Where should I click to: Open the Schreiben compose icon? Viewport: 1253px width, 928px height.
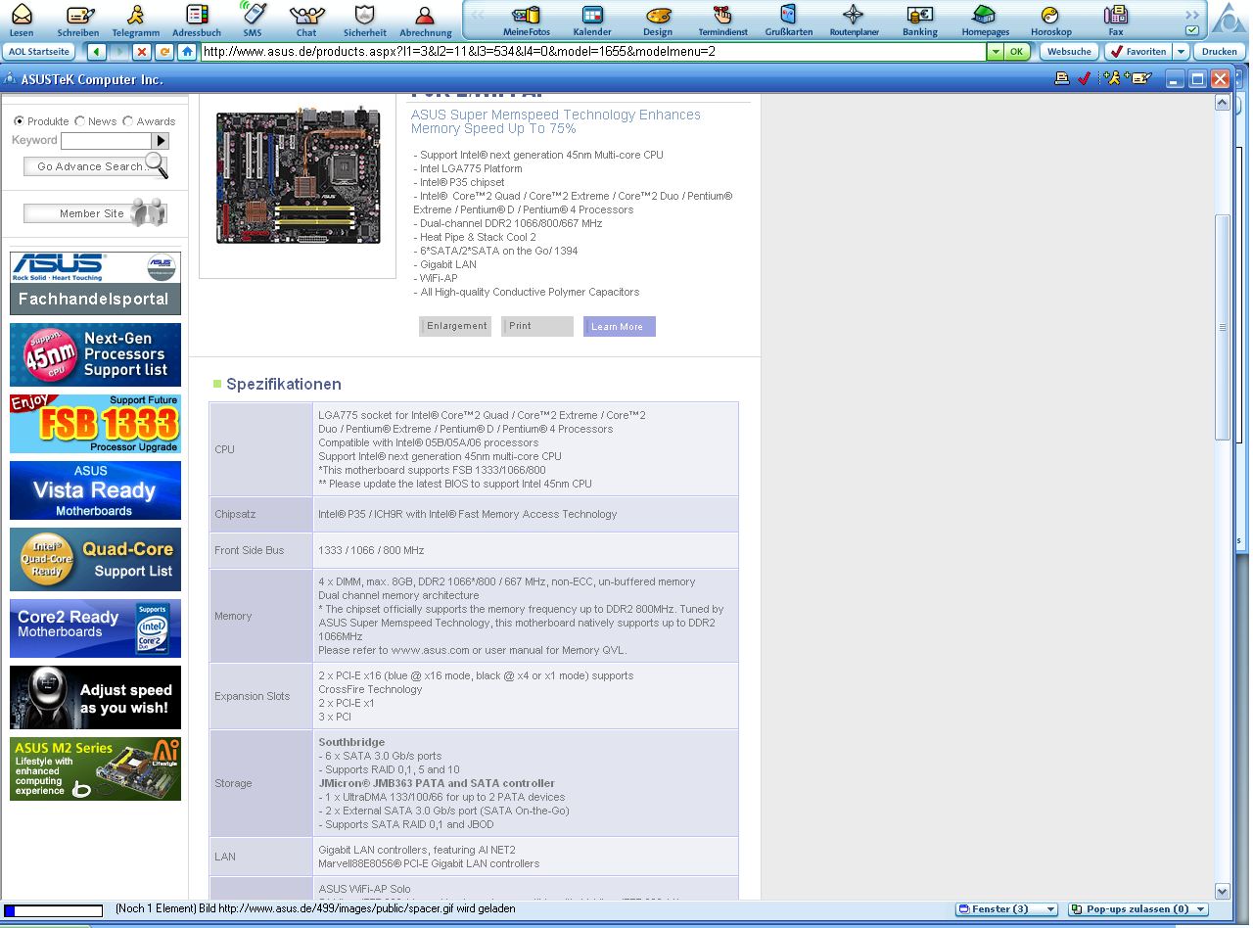point(78,15)
